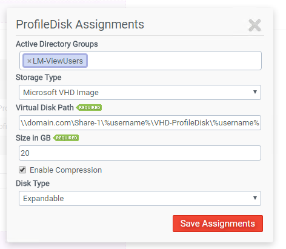
Task: Click the Enable Compression label text
Action: [x=65, y=170]
